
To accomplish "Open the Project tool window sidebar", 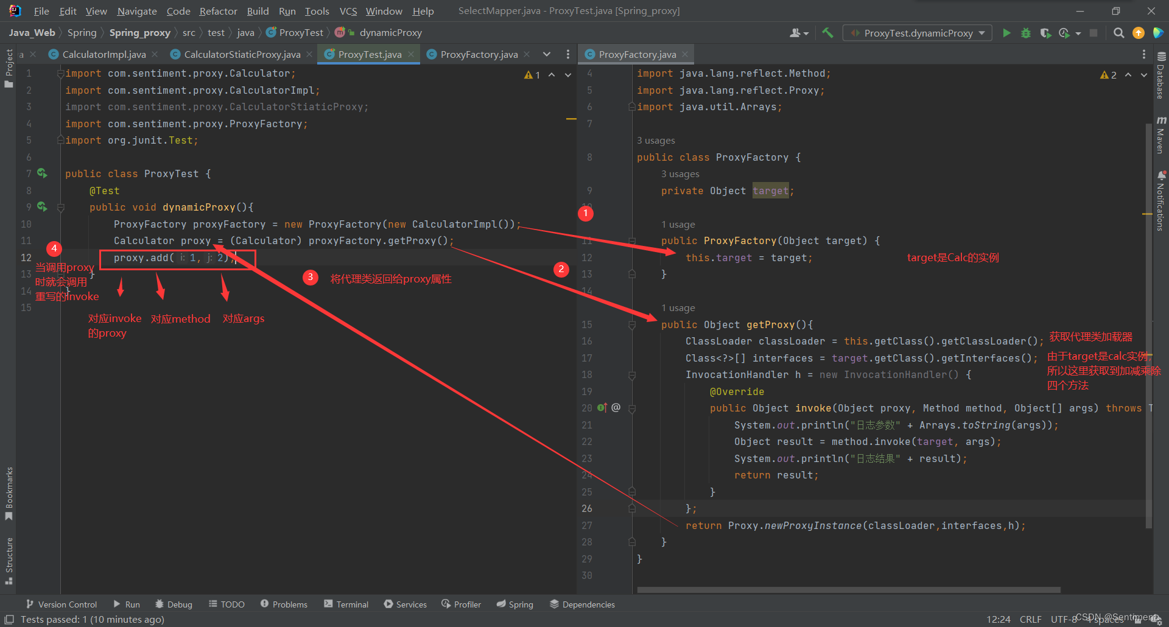I will click(9, 68).
